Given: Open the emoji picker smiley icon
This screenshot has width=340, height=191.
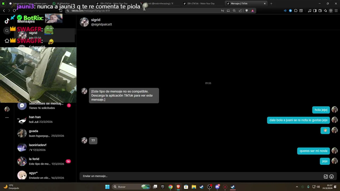Looking at the screenshot, I should pyautogui.click(x=331, y=176).
